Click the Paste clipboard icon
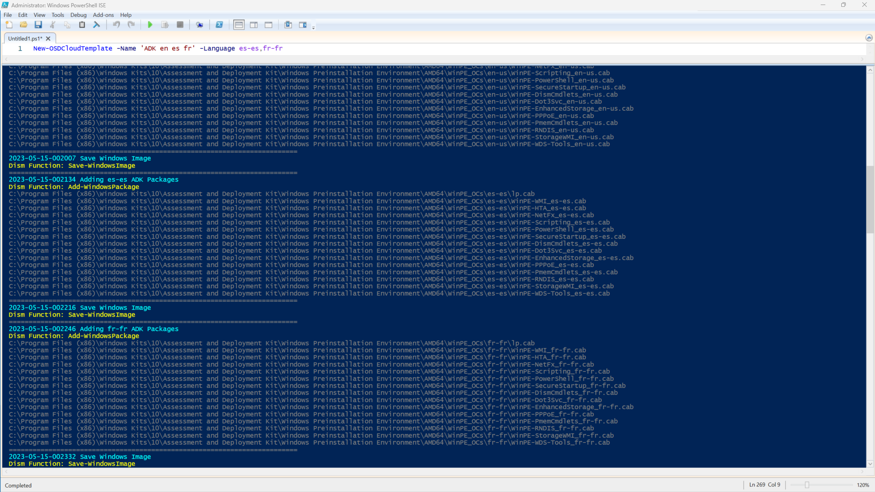 pos(82,25)
